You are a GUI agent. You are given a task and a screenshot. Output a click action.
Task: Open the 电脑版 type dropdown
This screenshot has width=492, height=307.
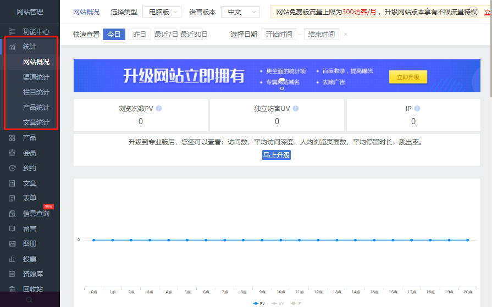[x=162, y=12]
